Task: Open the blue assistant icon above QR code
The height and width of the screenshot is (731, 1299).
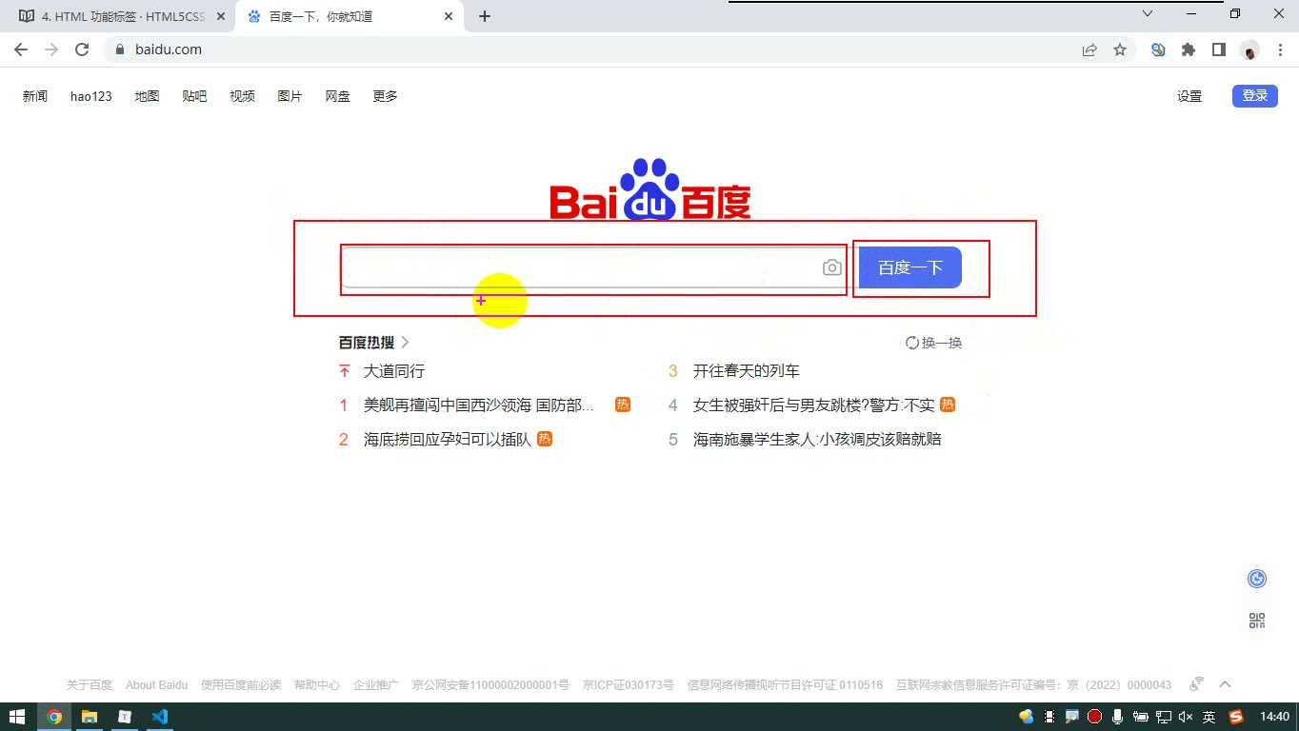Action: (x=1257, y=579)
